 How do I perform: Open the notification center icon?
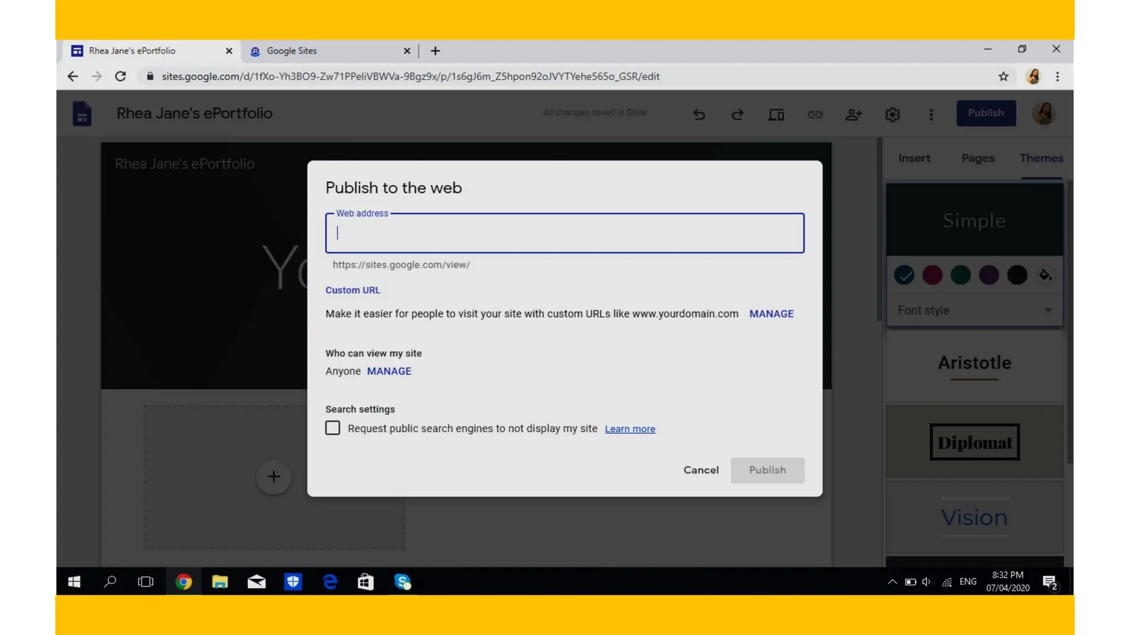(1049, 582)
